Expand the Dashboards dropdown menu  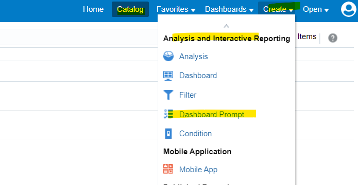pyautogui.click(x=229, y=9)
